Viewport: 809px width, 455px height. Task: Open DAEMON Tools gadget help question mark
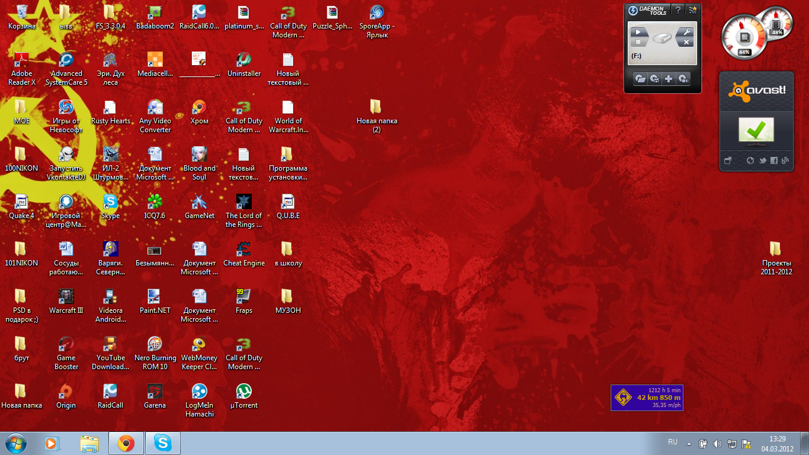(x=678, y=10)
